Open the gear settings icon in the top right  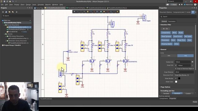(x=182, y=5)
